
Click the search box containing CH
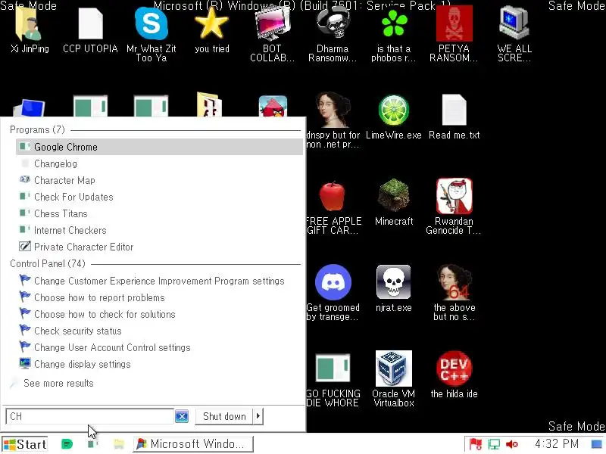tap(89, 416)
